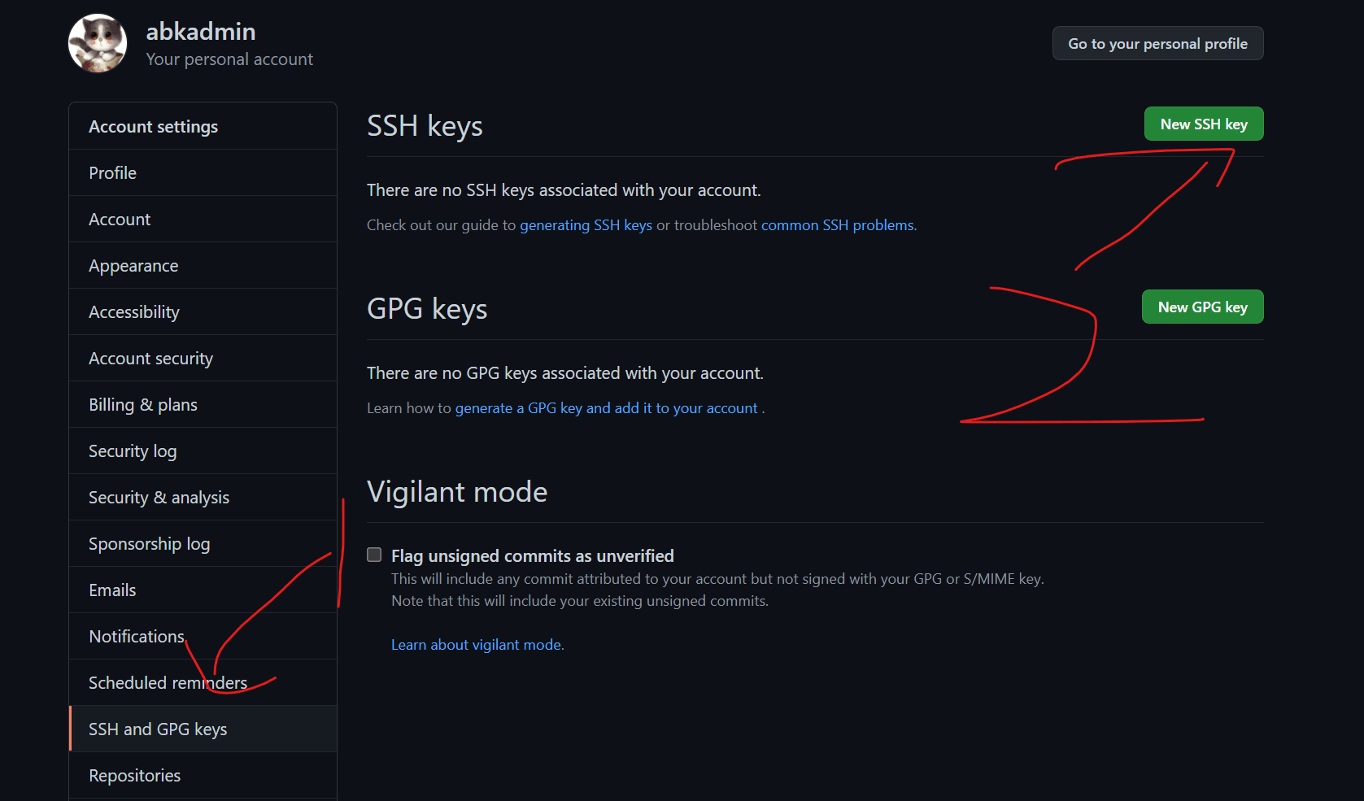Screen dimensions: 1364x801
Task: Open the common SSH problems link
Action: [x=838, y=225]
